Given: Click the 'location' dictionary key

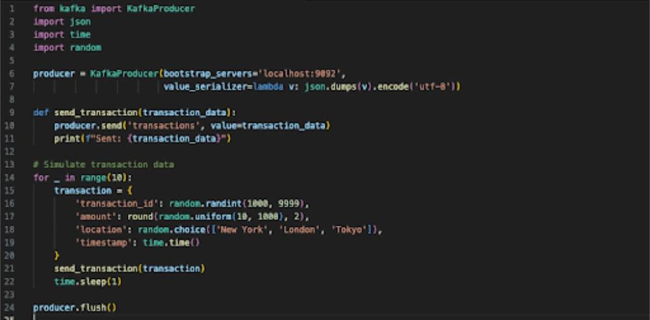Looking at the screenshot, I should [101, 230].
